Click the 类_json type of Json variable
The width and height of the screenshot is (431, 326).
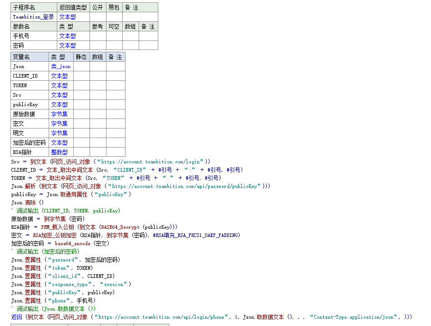(x=60, y=66)
